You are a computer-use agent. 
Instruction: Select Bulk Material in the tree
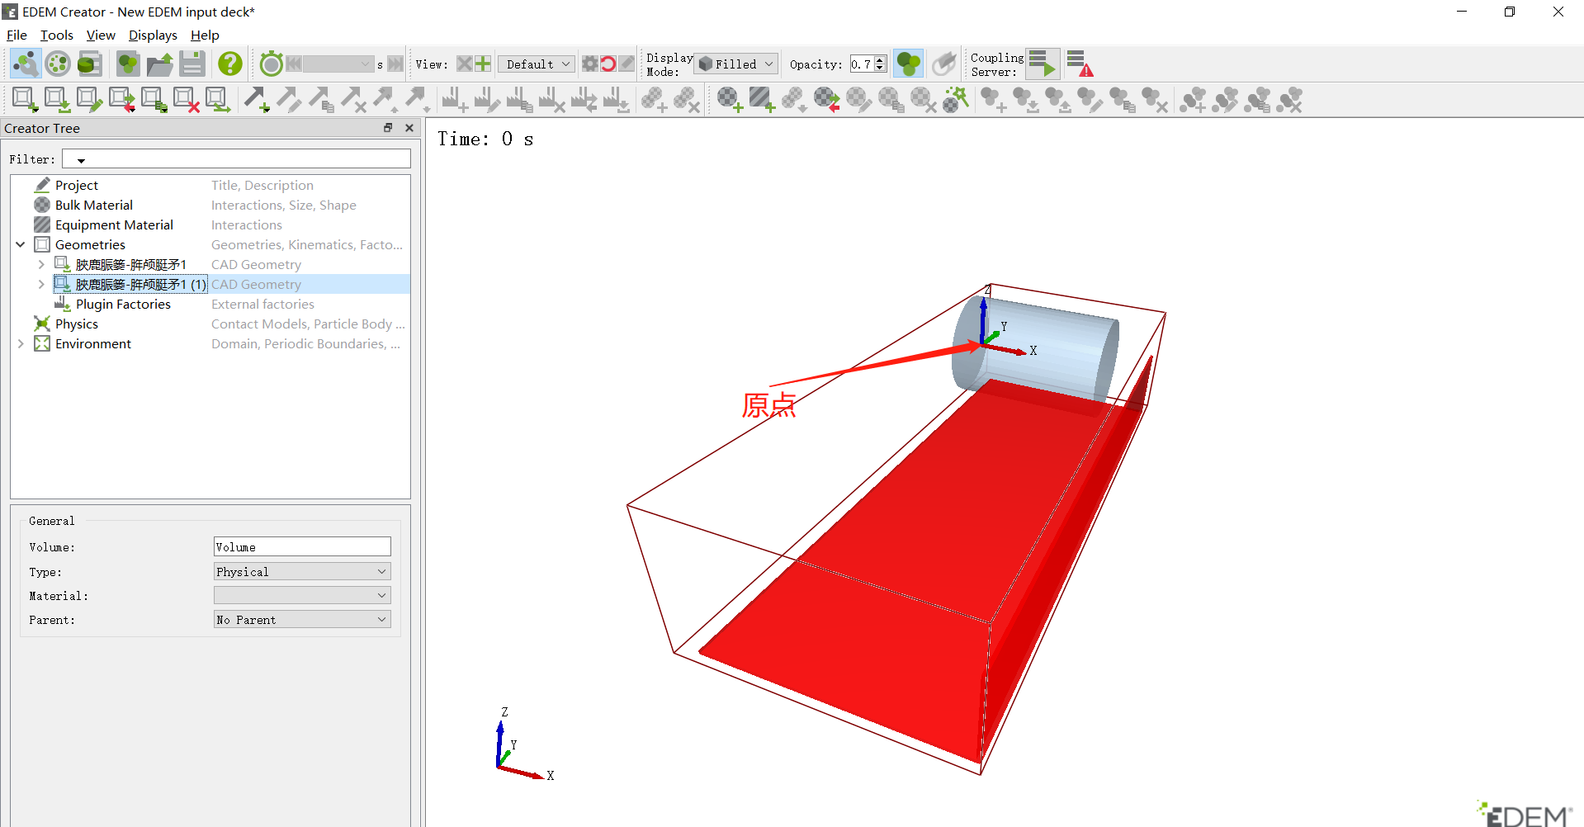pos(94,206)
